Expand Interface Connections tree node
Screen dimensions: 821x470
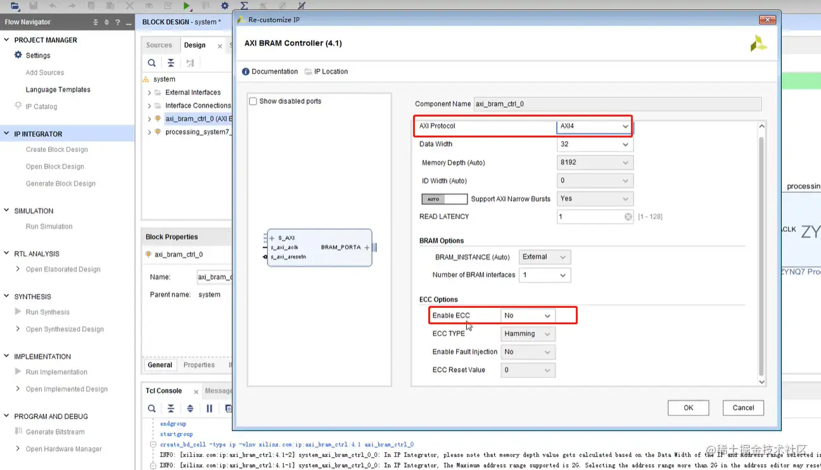pos(150,106)
